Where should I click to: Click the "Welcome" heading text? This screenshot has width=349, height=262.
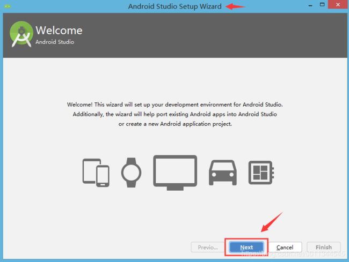(59, 31)
